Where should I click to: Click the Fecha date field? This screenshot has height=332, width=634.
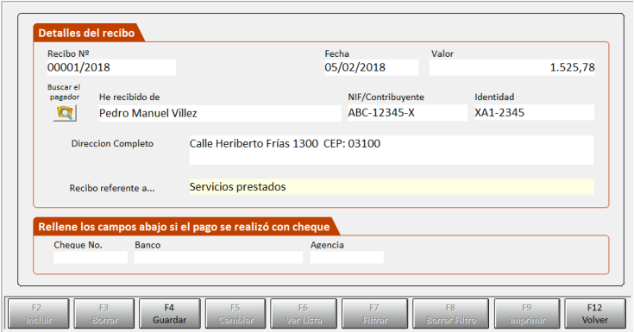[x=371, y=67]
